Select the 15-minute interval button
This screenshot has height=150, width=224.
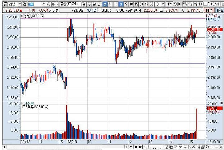(136, 4)
